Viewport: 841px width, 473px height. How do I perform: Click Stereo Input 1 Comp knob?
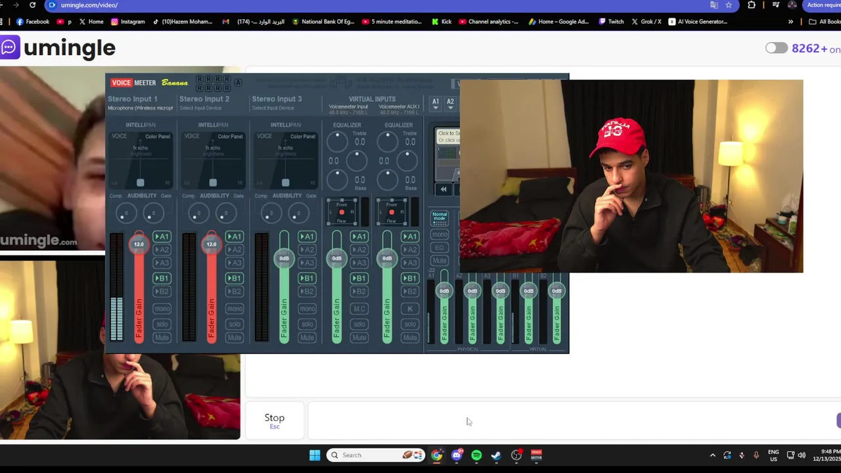pyautogui.click(x=125, y=213)
